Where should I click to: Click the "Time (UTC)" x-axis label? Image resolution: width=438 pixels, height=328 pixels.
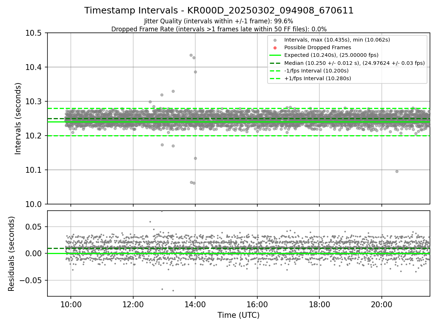pos(238,315)
